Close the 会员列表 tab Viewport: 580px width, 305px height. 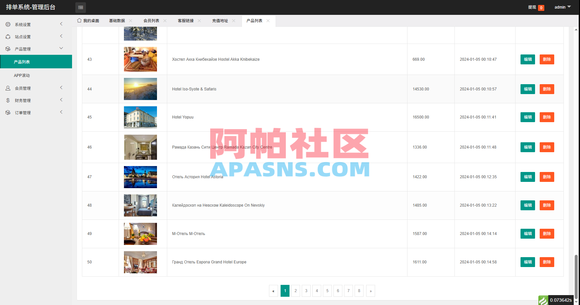pos(165,20)
